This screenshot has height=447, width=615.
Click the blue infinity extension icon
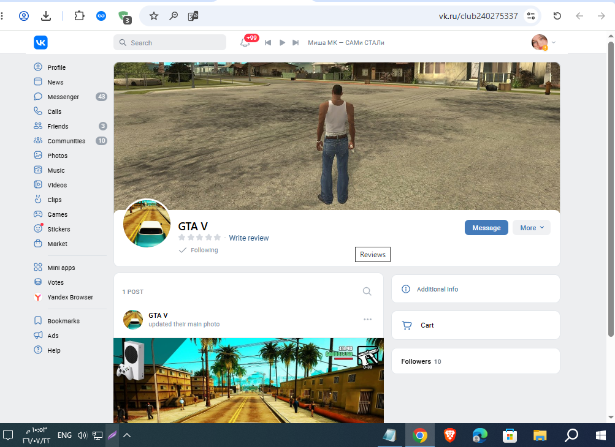click(101, 16)
